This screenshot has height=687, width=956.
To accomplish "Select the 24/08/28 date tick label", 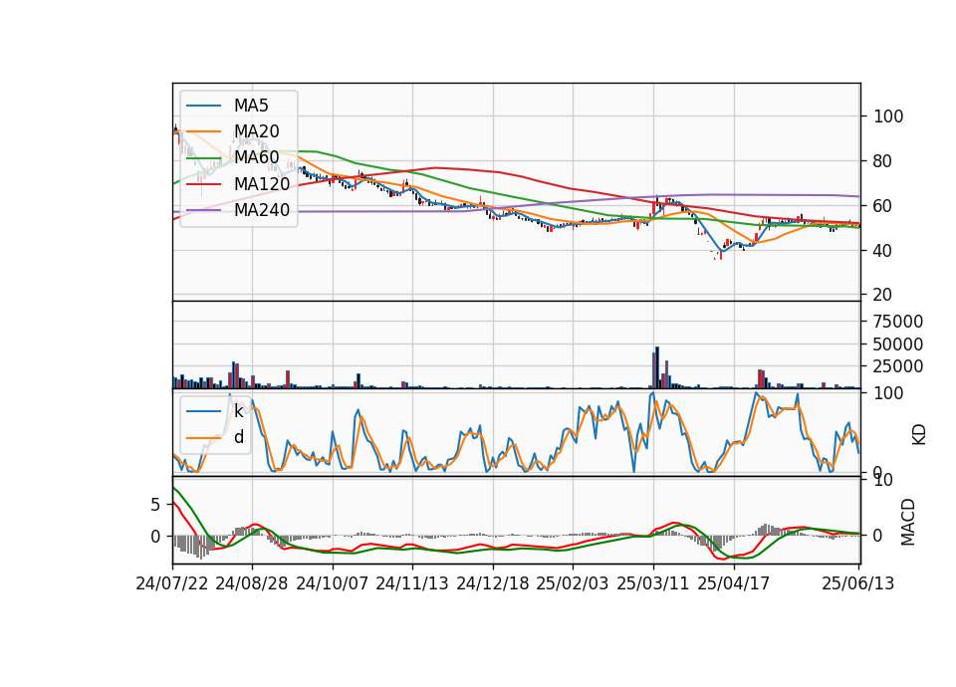I will pos(252,583).
